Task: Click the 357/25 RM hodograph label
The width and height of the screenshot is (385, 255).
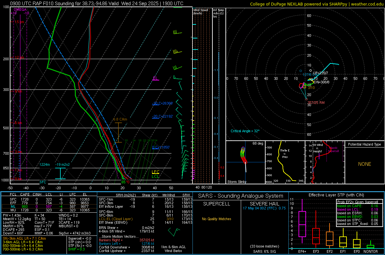Action: (x=316, y=103)
